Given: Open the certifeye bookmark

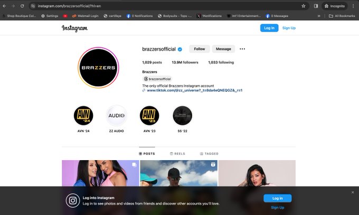Looking at the screenshot, I should tap(112, 16).
